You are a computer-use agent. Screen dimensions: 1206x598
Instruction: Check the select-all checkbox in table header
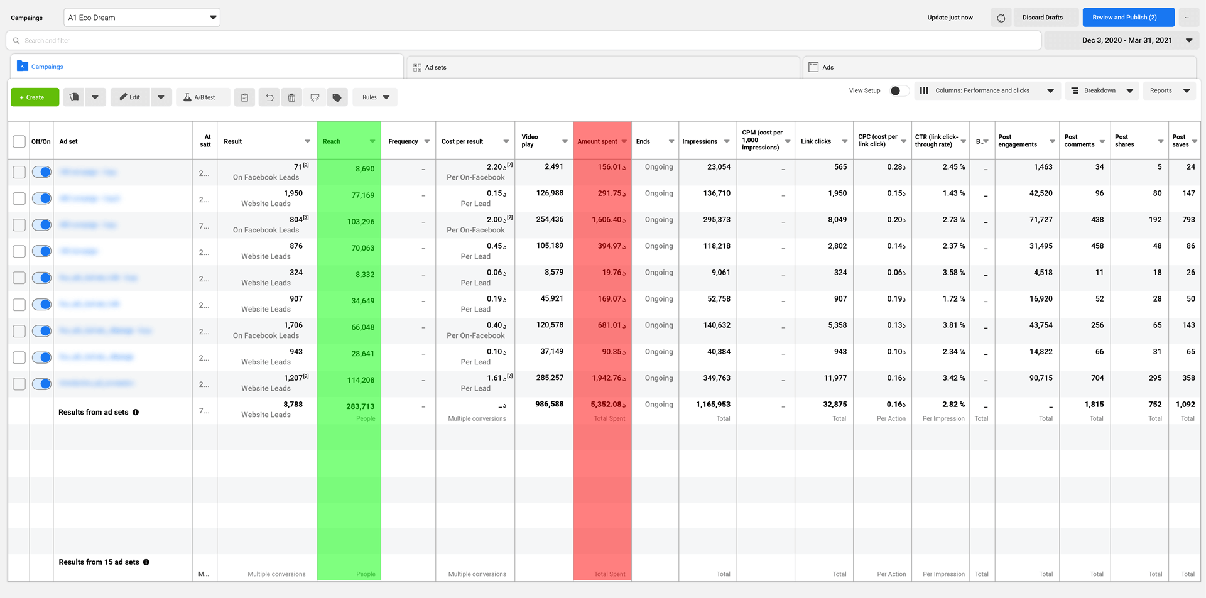click(x=19, y=141)
